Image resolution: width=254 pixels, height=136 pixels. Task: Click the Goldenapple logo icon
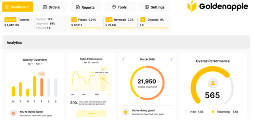(192, 6)
